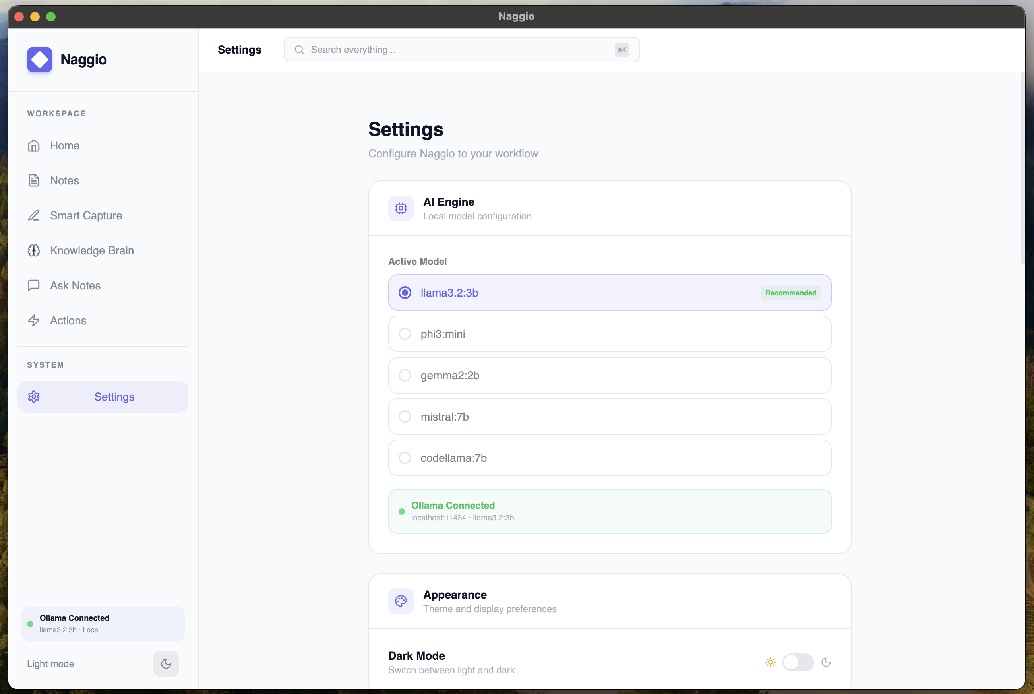Click 'Theme and display preferences' text
Viewport: 1034px width, 694px height.
tap(490, 609)
